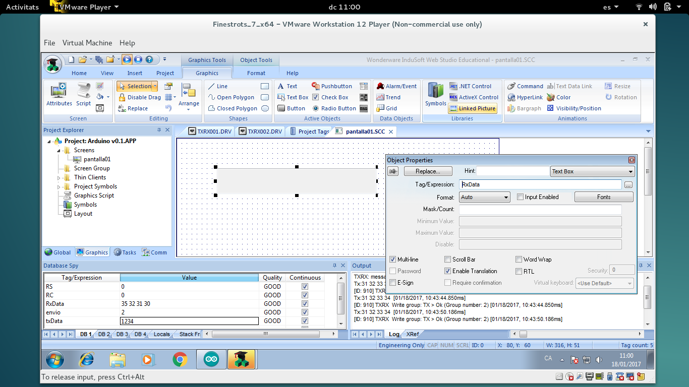Insert a .NET Control
The width and height of the screenshot is (689, 387).
[470, 86]
